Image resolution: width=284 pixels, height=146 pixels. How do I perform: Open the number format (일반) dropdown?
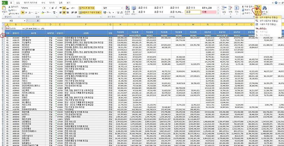[x=122, y=8]
